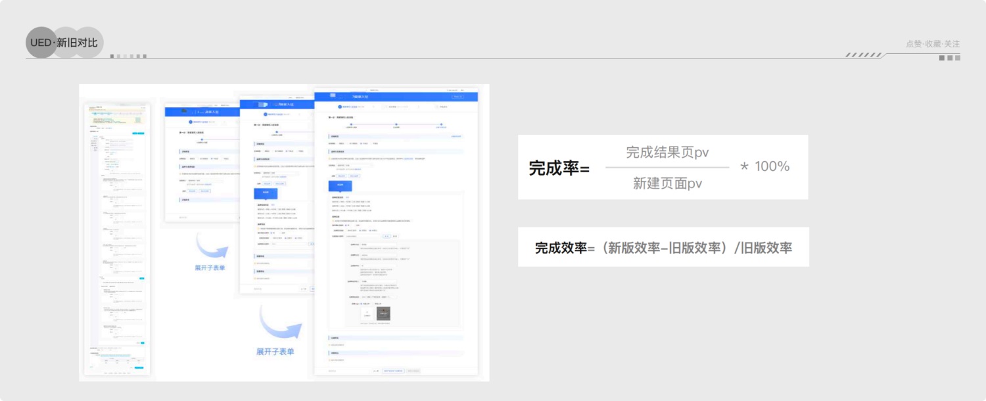This screenshot has width=986, height=401.
Task: Click the warning icon in the yellow notice banner
Action: 329,157
